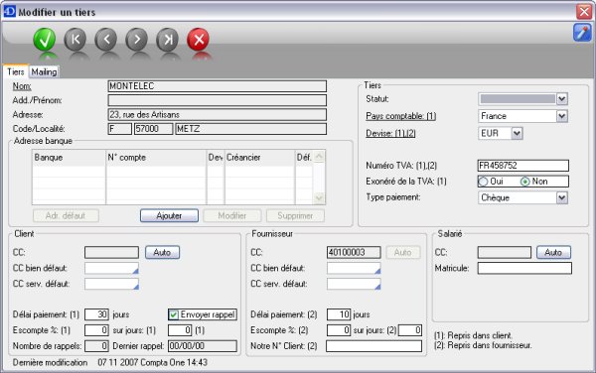The width and height of the screenshot is (596, 373).
Task: Click Client sur jours field
Action: click(180, 330)
